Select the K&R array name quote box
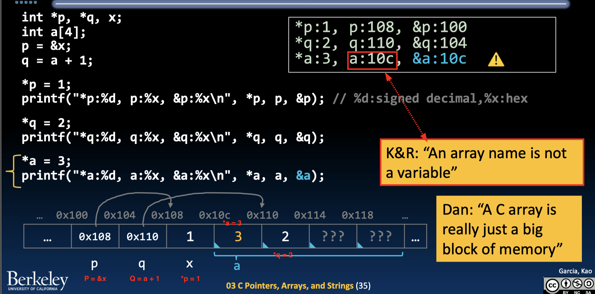 pyautogui.click(x=481, y=163)
